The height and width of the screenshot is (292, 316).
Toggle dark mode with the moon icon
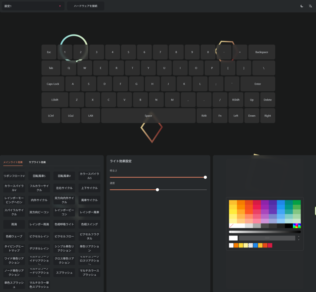tap(301, 6)
